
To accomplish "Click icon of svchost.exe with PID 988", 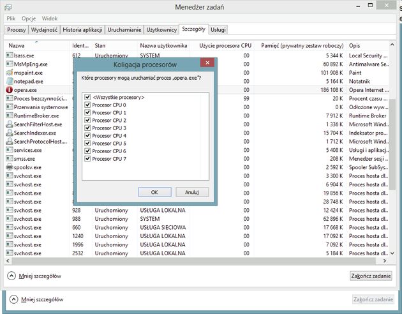I will tap(10, 219).
